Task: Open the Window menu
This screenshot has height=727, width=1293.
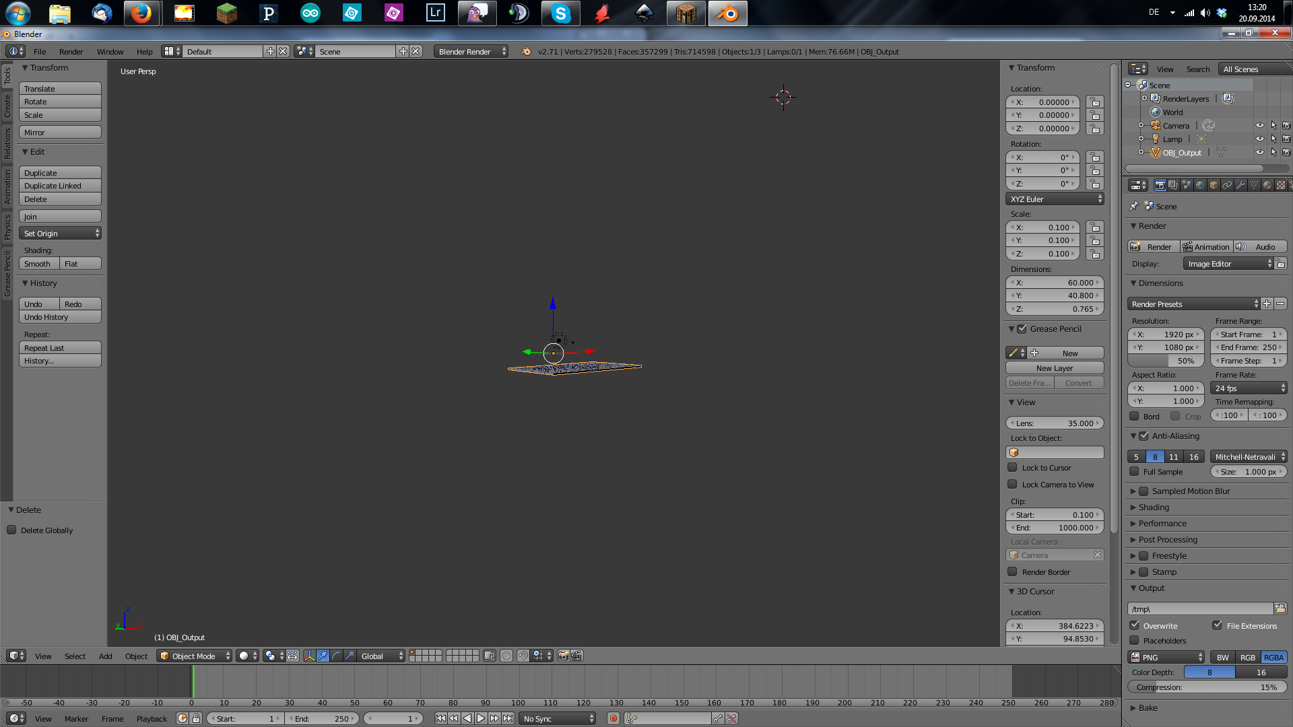Action: pos(110,51)
